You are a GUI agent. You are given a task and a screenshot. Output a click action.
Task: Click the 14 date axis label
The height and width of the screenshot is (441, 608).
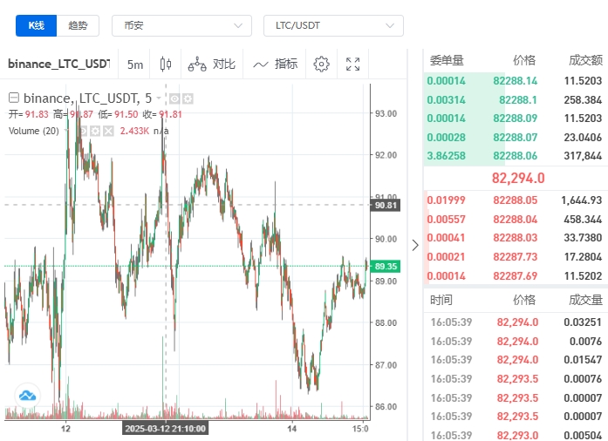pyautogui.click(x=292, y=429)
